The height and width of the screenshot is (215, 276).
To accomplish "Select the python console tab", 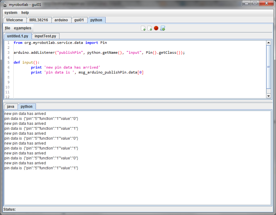I will click(27, 107).
